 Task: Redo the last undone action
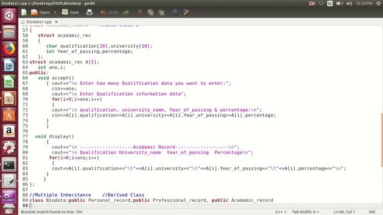coord(126,12)
